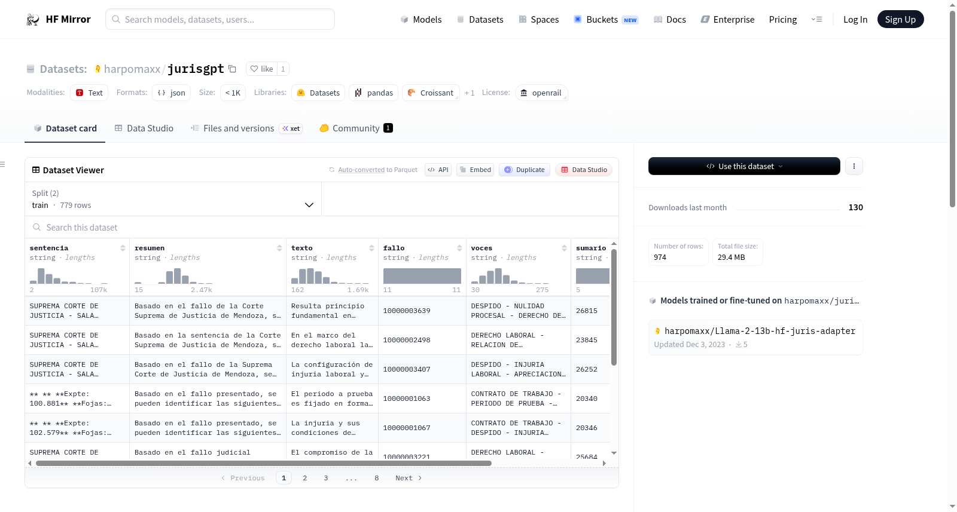Expand the Split train dropdown
This screenshot has width=957, height=512.
coord(173,199)
